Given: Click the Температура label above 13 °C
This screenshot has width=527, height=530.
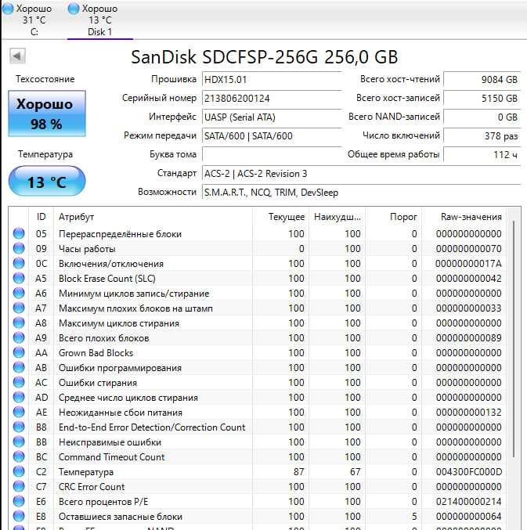Looking at the screenshot, I should coord(45,154).
